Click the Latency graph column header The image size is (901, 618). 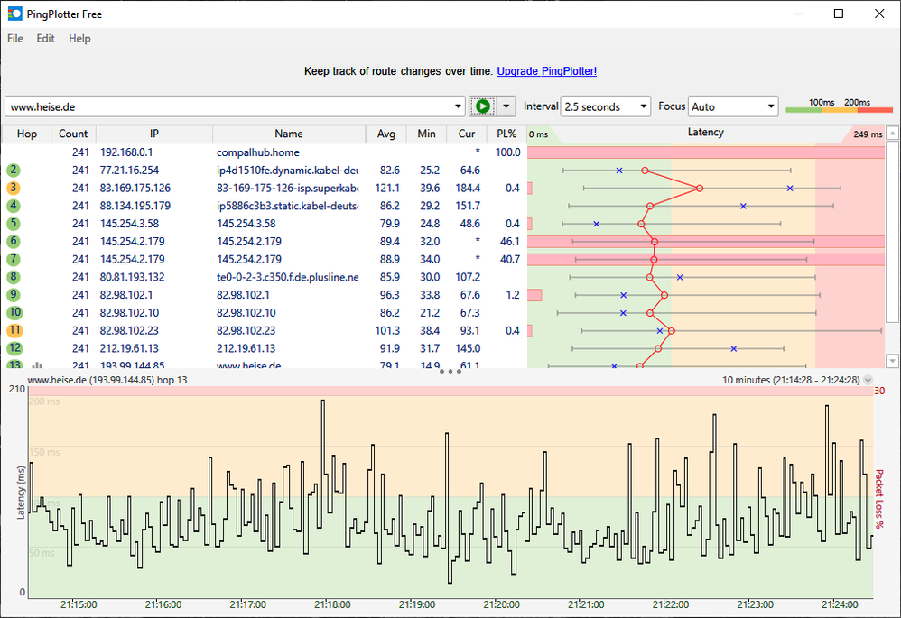706,133
